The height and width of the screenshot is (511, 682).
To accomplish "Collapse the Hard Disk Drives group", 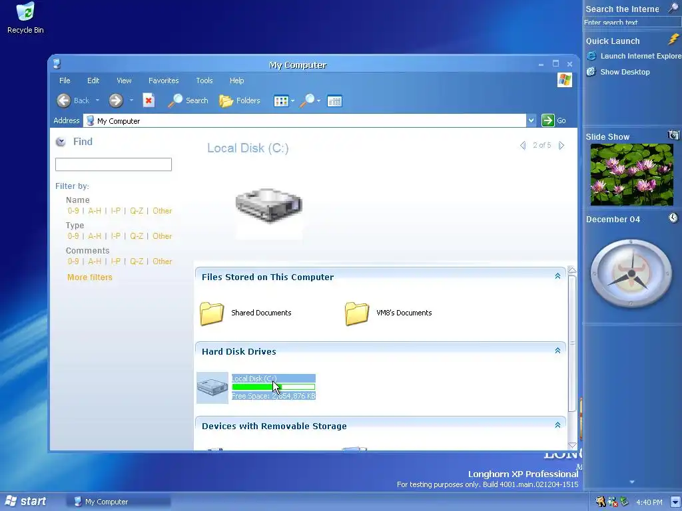I will (x=557, y=350).
